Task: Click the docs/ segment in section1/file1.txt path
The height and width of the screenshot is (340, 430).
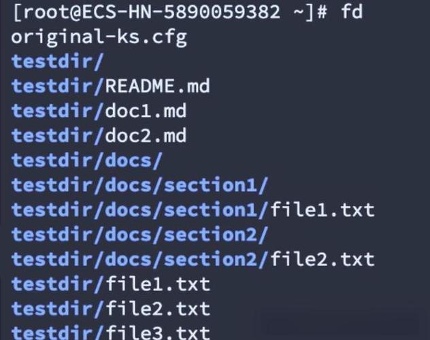Action: tap(134, 210)
